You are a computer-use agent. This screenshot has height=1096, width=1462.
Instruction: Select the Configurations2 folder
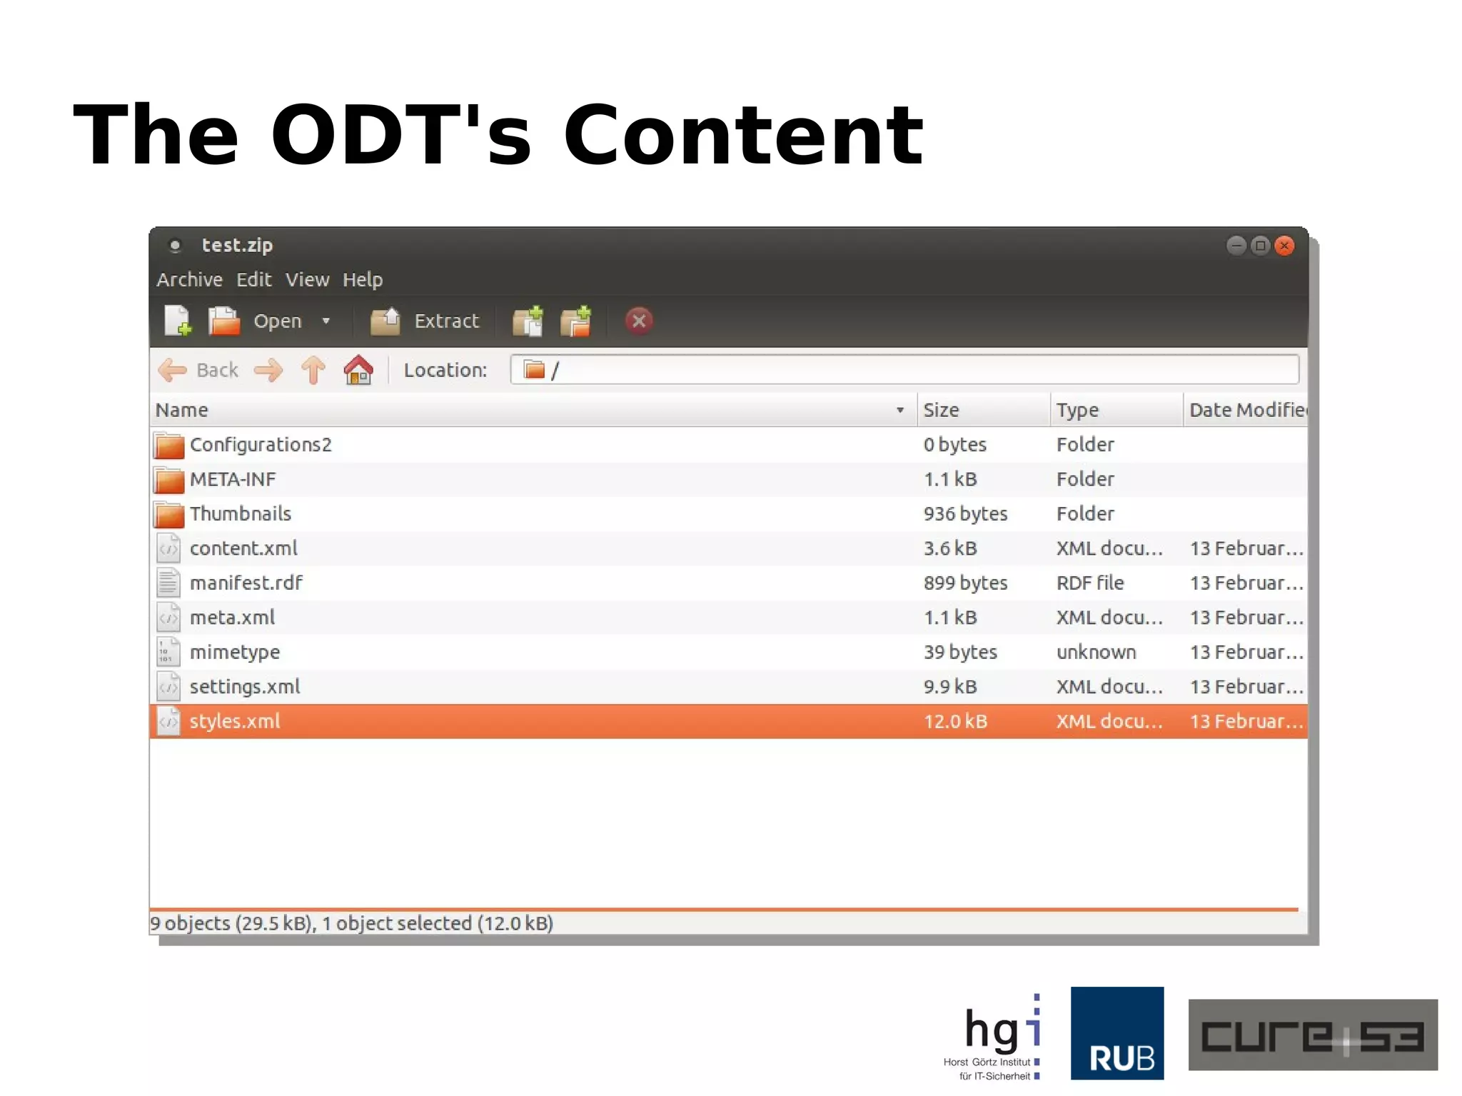[x=261, y=445]
